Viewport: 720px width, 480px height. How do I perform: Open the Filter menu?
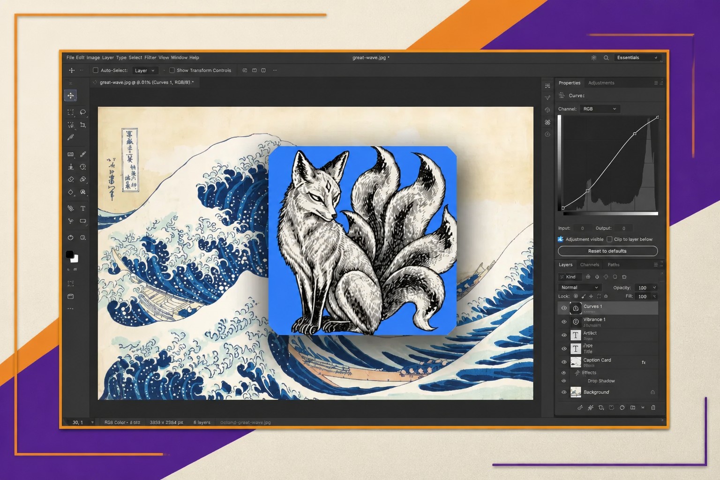(x=150, y=58)
